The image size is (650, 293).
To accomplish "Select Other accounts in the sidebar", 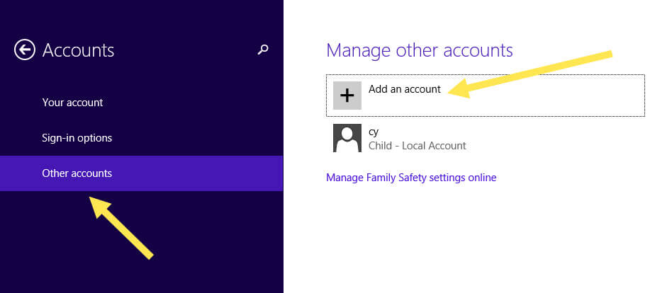I will pos(77,173).
